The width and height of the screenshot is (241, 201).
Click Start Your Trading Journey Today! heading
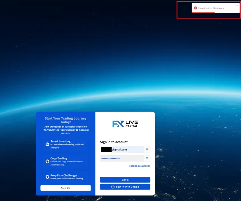point(66,120)
